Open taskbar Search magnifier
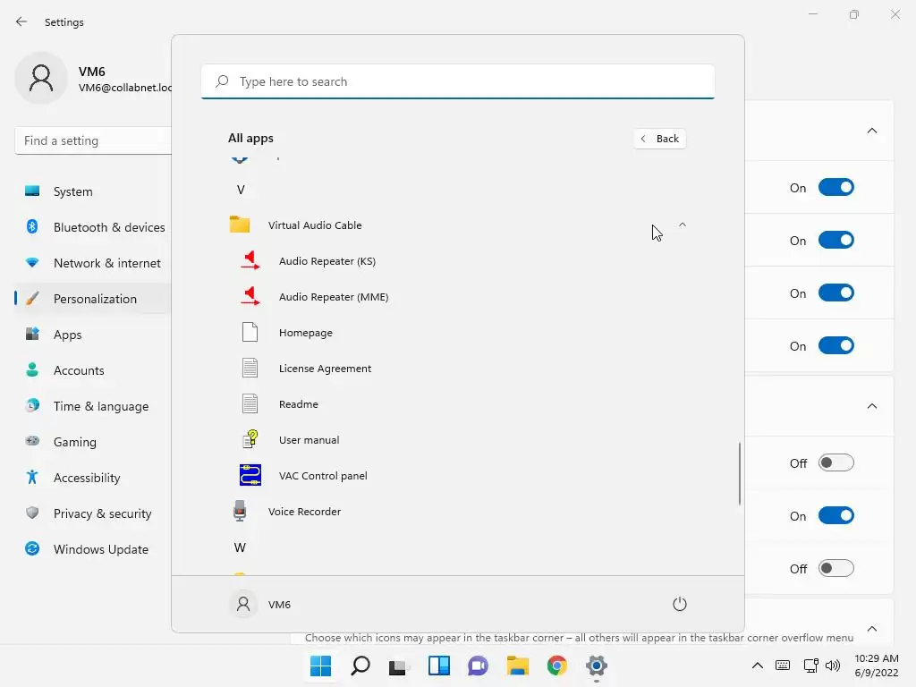 coord(360,666)
